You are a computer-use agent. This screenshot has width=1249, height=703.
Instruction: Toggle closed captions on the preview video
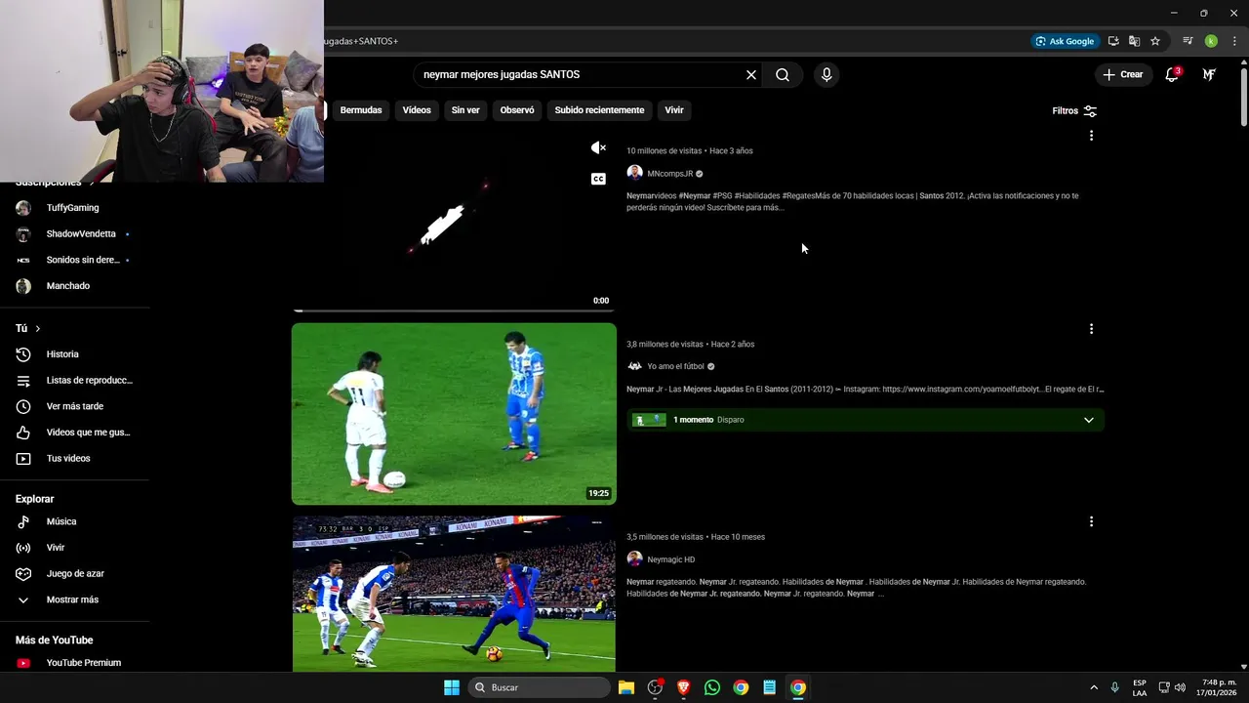[x=599, y=179]
